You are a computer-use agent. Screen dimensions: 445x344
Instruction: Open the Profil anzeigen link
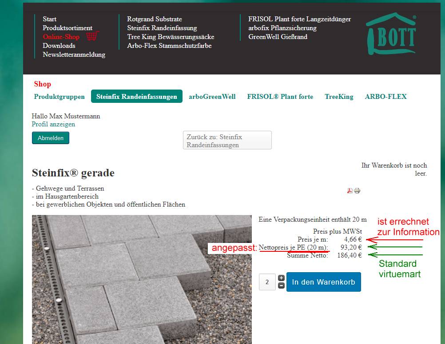click(53, 124)
